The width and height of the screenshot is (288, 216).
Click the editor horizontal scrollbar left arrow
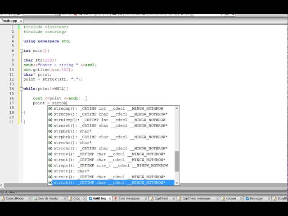(x=1, y=185)
